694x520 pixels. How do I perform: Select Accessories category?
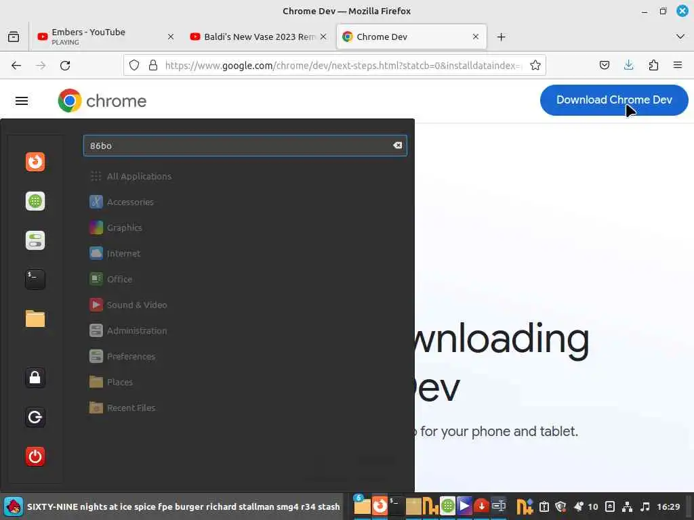[x=122, y=202]
